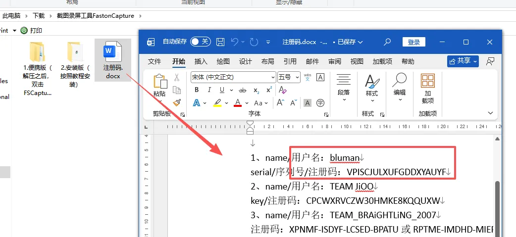
Task: Toggle the AutoSave switch
Action: click(201, 42)
